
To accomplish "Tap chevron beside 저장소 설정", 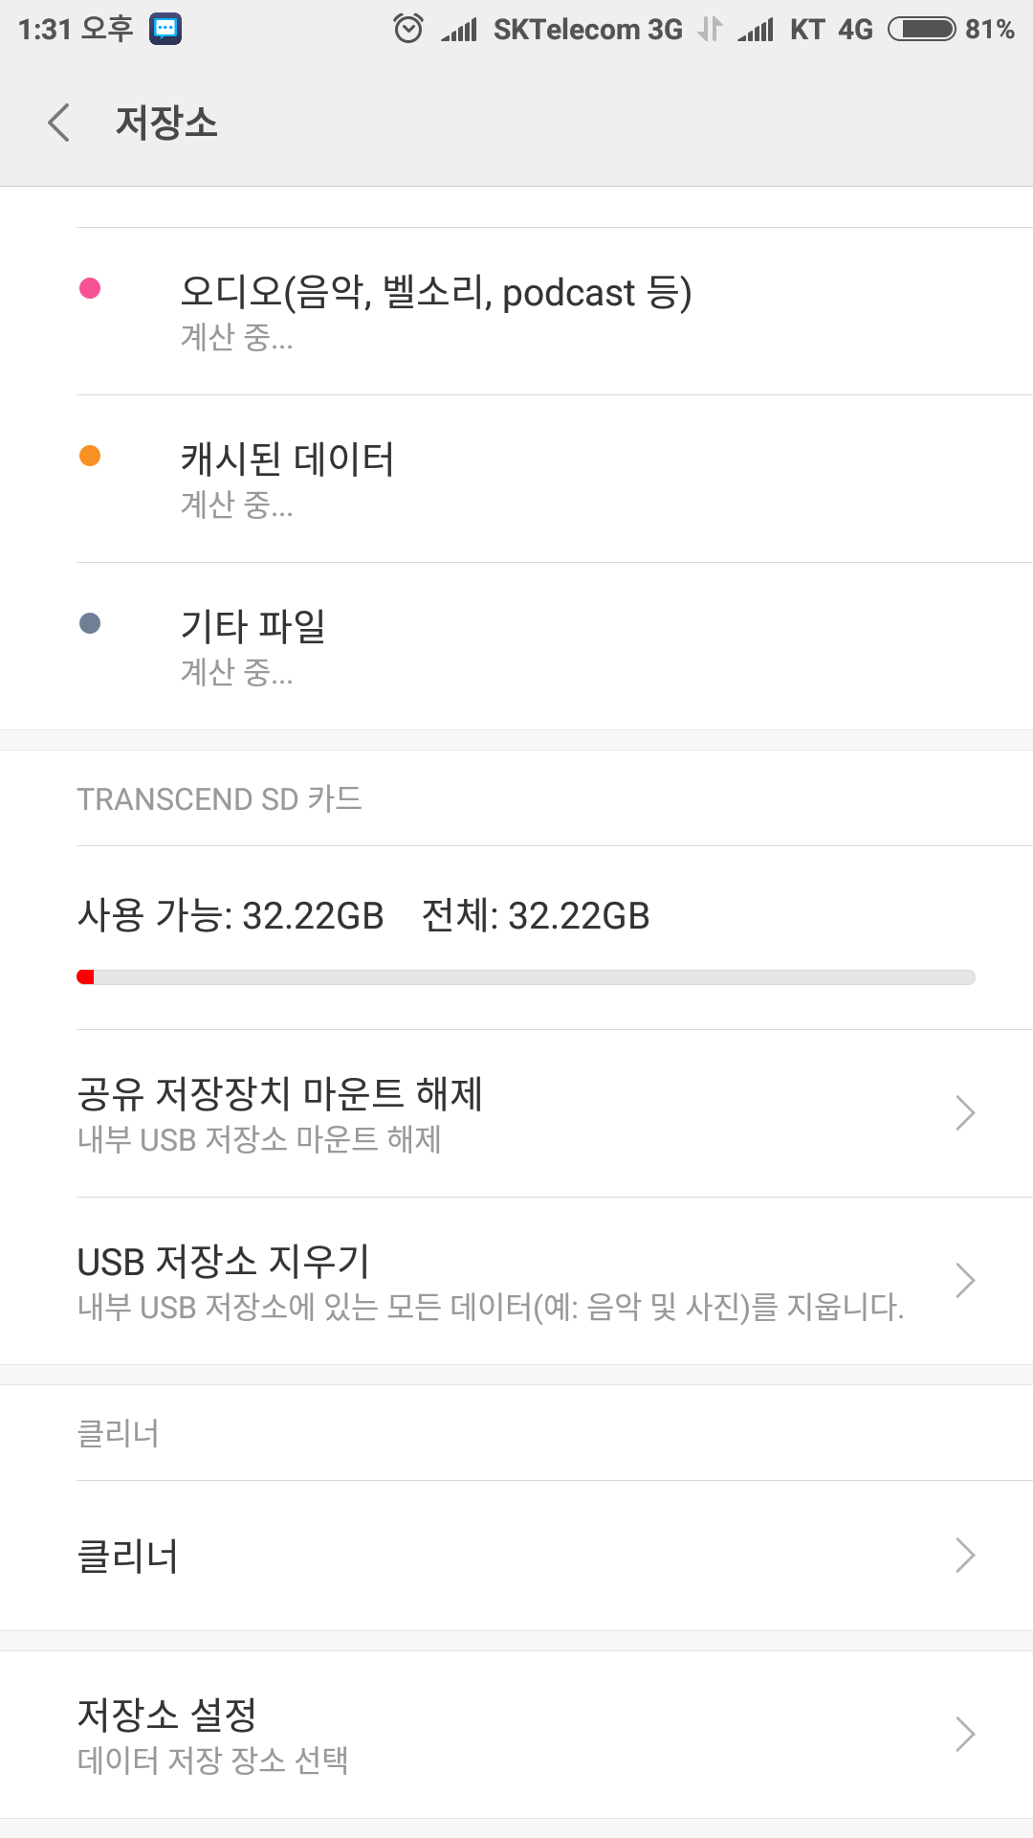I will (x=965, y=1734).
